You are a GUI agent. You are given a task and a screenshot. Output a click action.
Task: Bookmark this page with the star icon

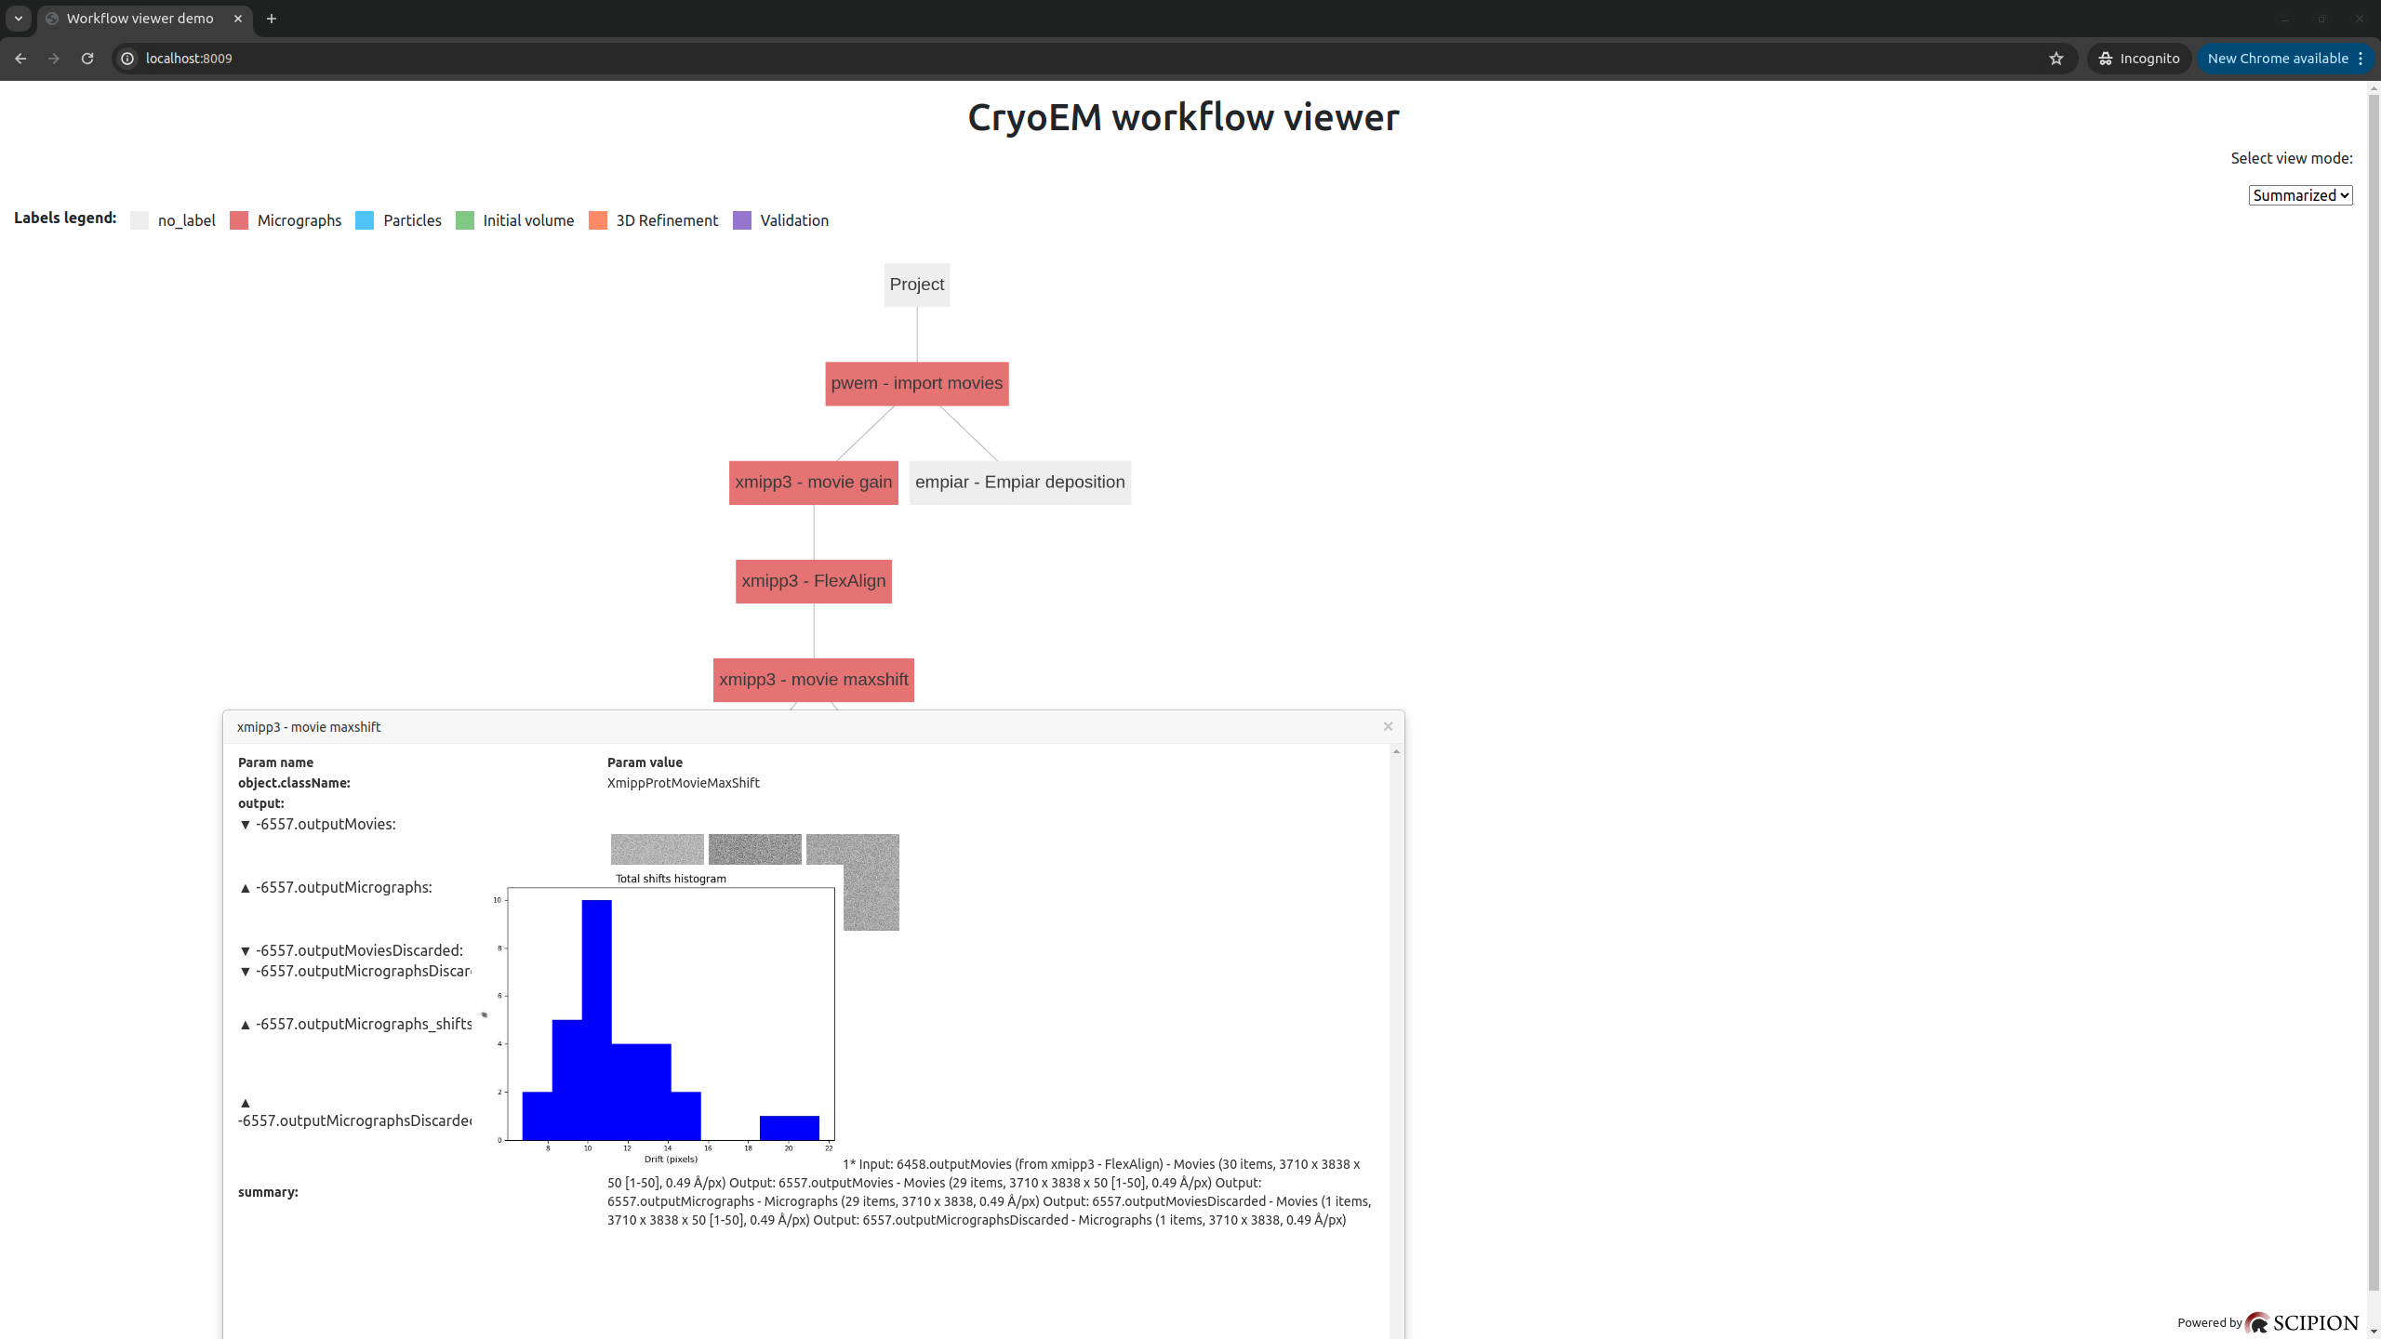point(2056,59)
